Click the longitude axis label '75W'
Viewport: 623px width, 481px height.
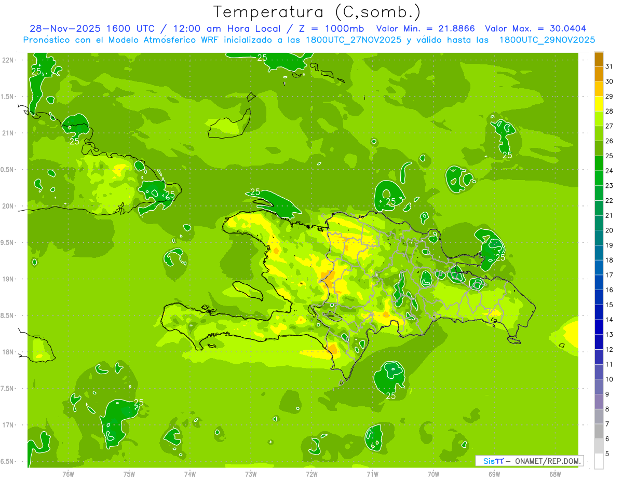point(129,474)
